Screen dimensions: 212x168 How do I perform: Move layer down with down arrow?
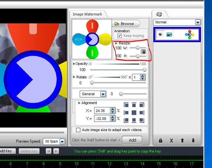pyautogui.click(x=193, y=141)
